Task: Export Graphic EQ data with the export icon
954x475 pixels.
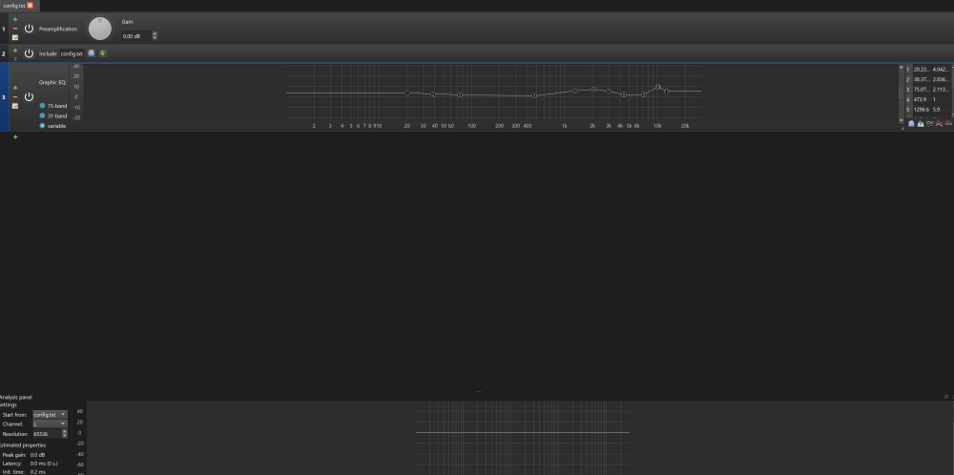Action: click(921, 123)
